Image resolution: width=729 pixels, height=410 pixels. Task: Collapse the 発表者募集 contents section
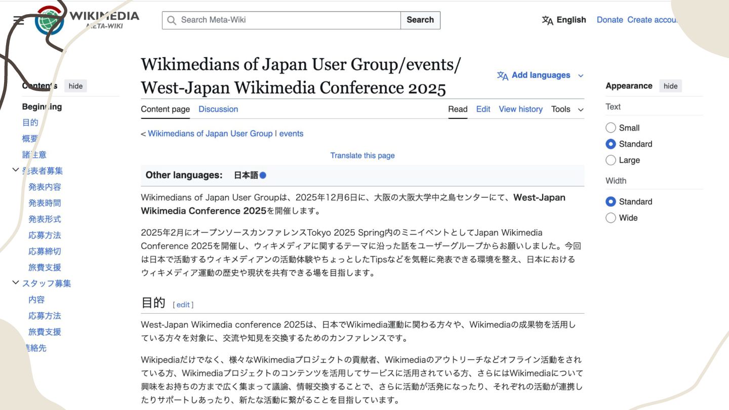coord(16,170)
